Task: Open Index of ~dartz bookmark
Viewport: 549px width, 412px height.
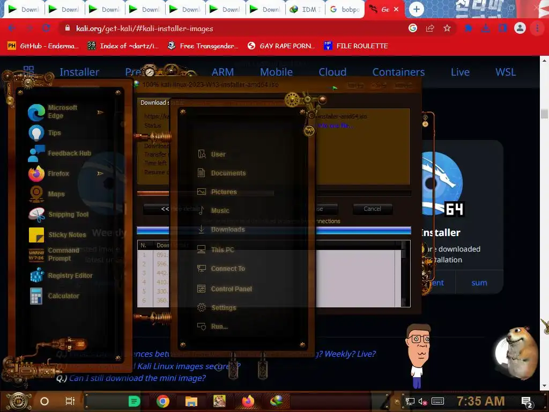Action: [123, 46]
